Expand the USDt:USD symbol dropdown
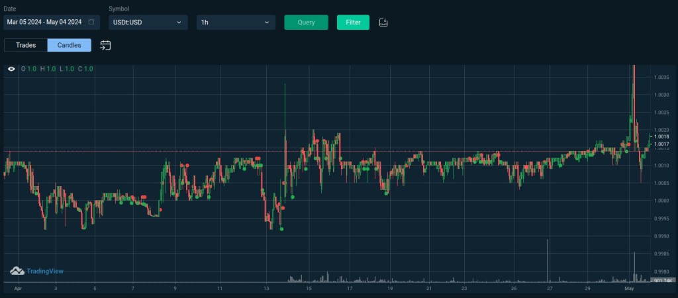Image resolution: width=678 pixels, height=298 pixels. 146,23
